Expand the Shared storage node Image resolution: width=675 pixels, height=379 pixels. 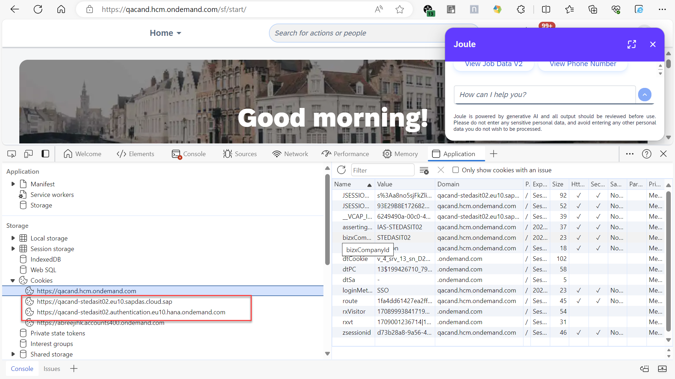point(13,354)
